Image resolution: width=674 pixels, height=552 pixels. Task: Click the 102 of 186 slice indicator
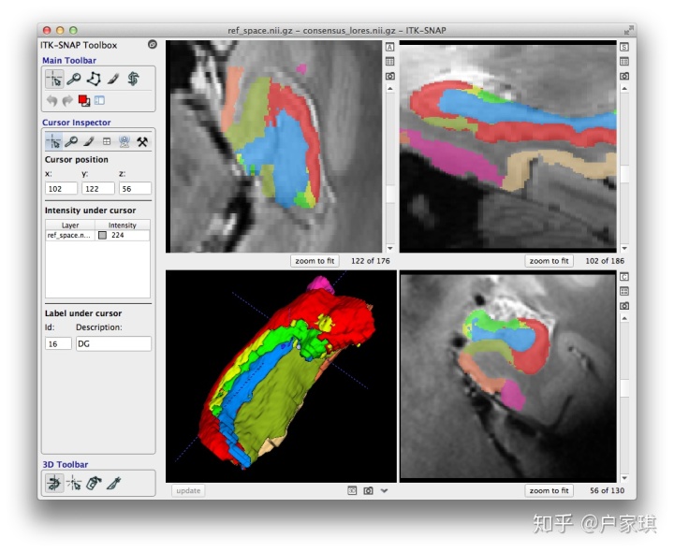coord(605,261)
